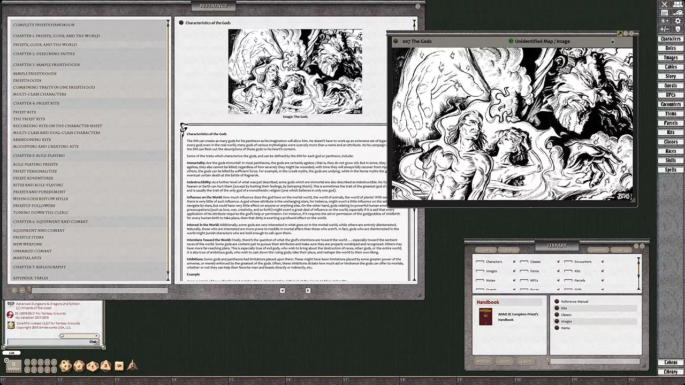Click the Export button in Library
The height and width of the screenshot is (385, 685).
[526, 361]
